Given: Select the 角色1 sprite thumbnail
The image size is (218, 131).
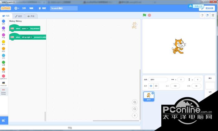Looking at the screenshot, I should pos(149,96).
